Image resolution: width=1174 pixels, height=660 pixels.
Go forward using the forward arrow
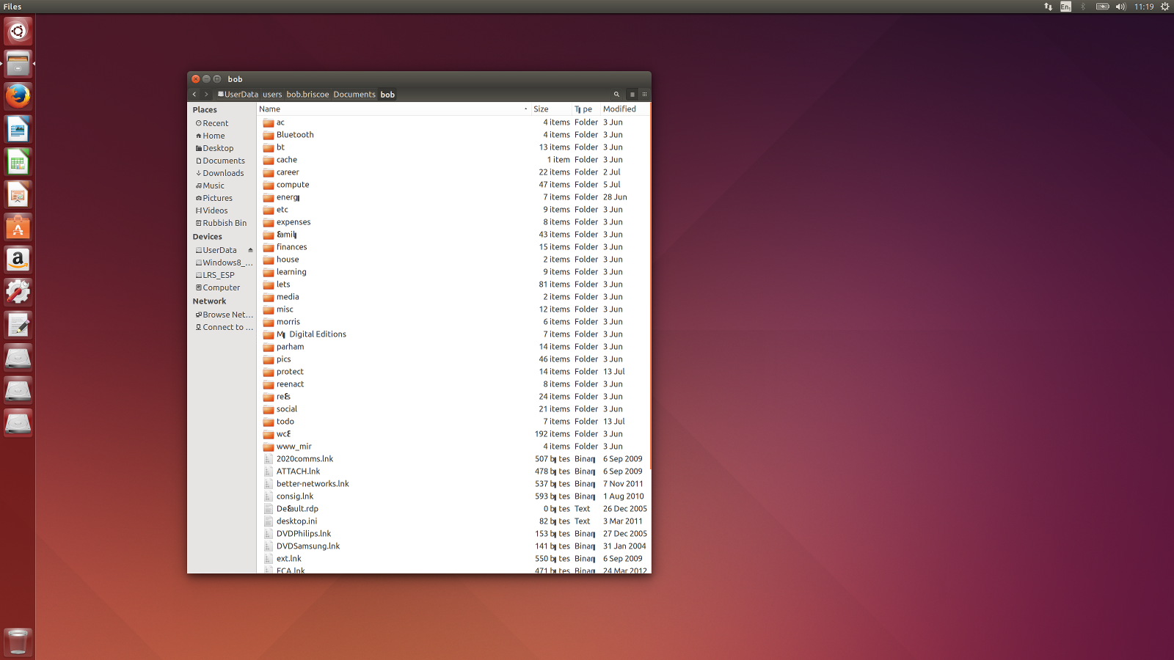coord(206,95)
